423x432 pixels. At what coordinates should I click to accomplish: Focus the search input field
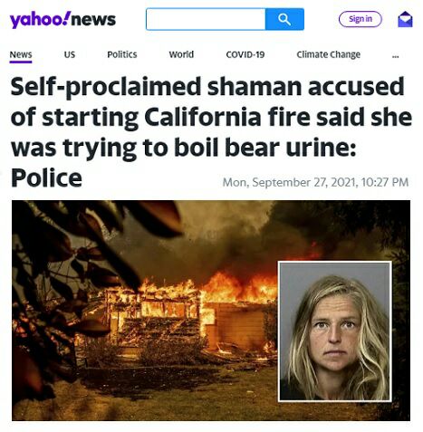tap(206, 19)
